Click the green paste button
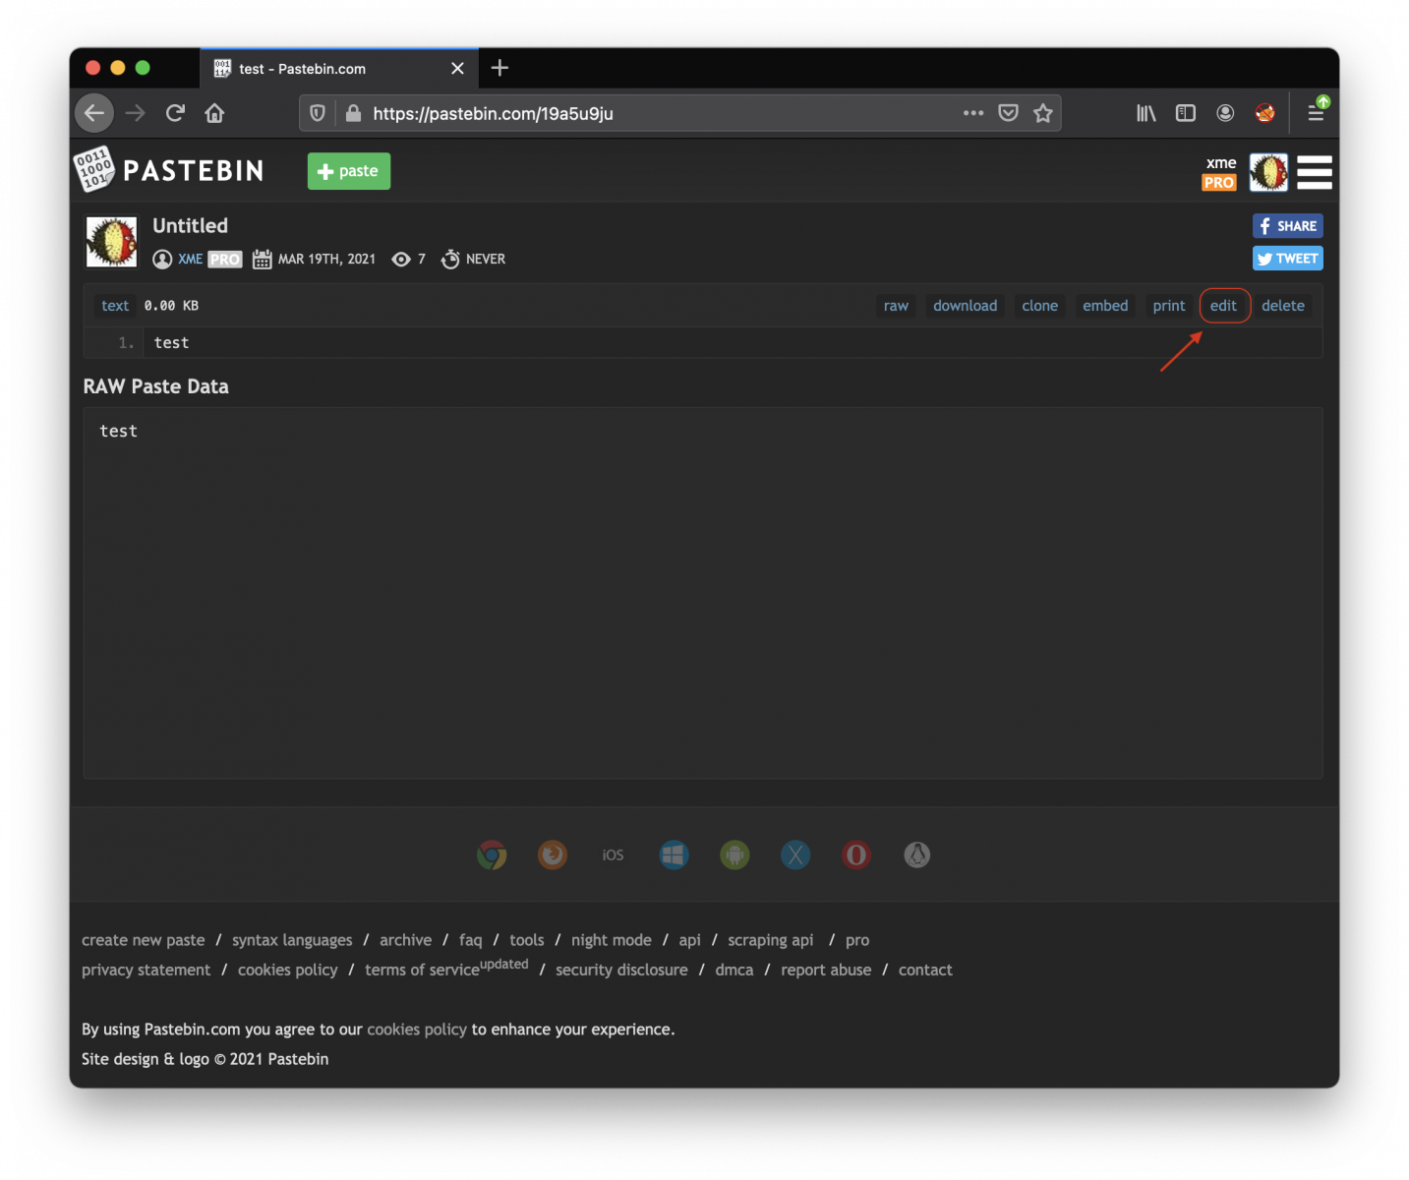Screen dimensions: 1409x1180 click(349, 171)
